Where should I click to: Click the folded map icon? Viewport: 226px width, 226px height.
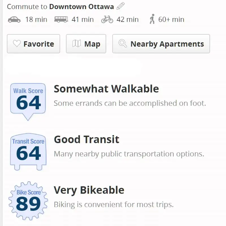(76, 44)
